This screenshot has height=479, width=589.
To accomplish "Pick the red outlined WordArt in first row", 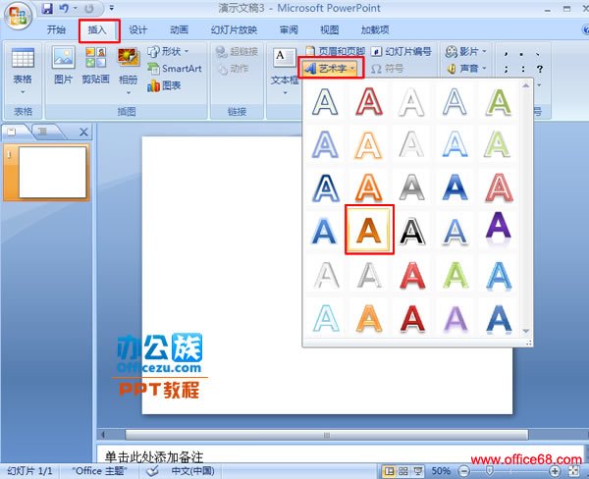I will (x=369, y=101).
